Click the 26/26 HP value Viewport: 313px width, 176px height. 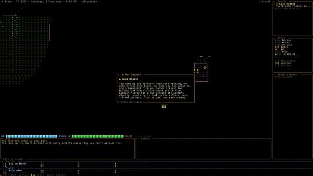coord(128,136)
